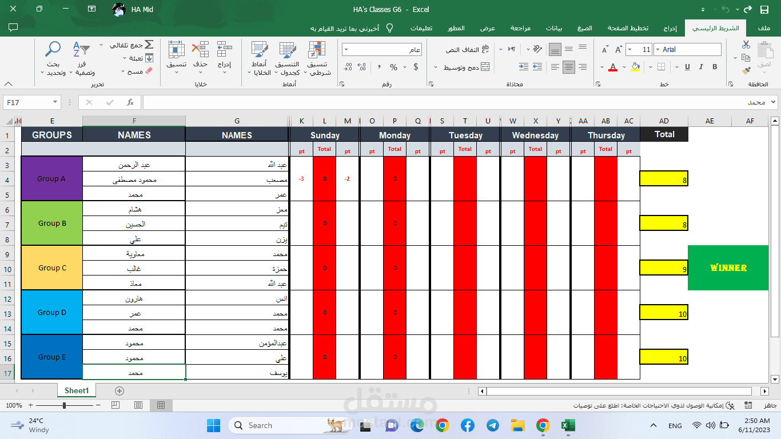
Task: Open format as table (التنسيق كجدول)
Action: click(x=288, y=59)
